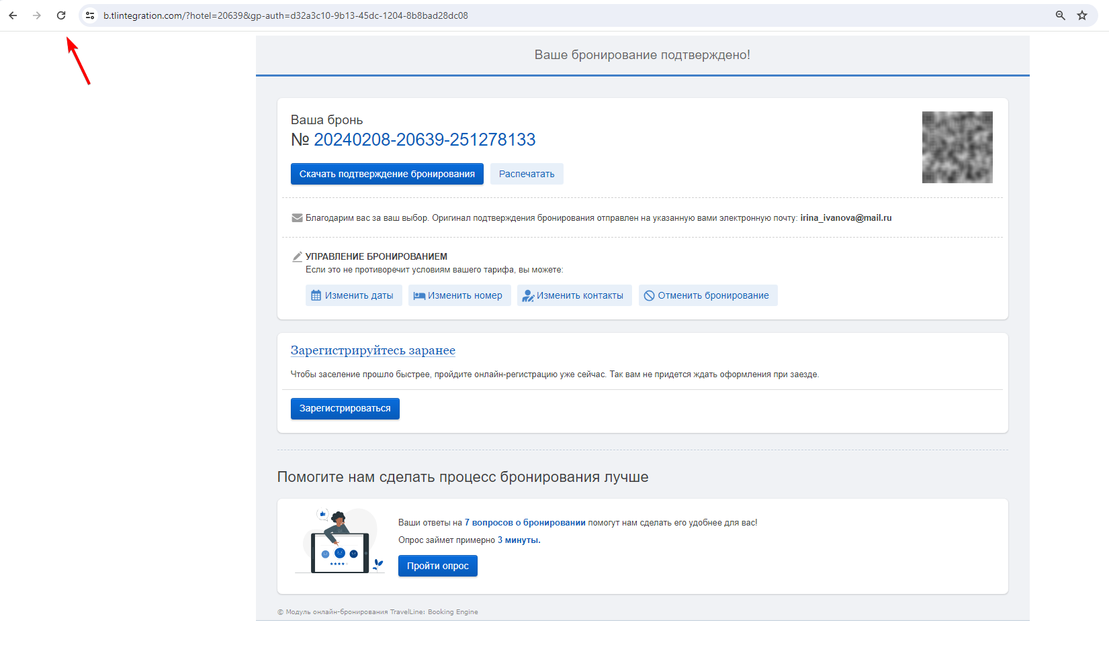Click the Распечатать button

[x=527, y=174]
